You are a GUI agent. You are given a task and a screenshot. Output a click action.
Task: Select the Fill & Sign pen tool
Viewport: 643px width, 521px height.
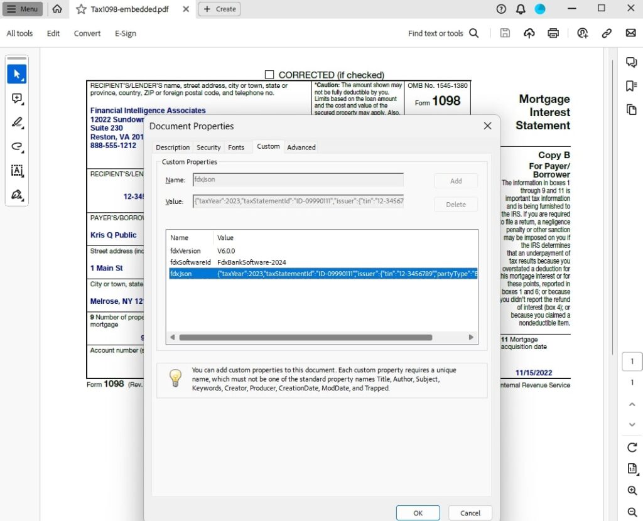pos(17,195)
